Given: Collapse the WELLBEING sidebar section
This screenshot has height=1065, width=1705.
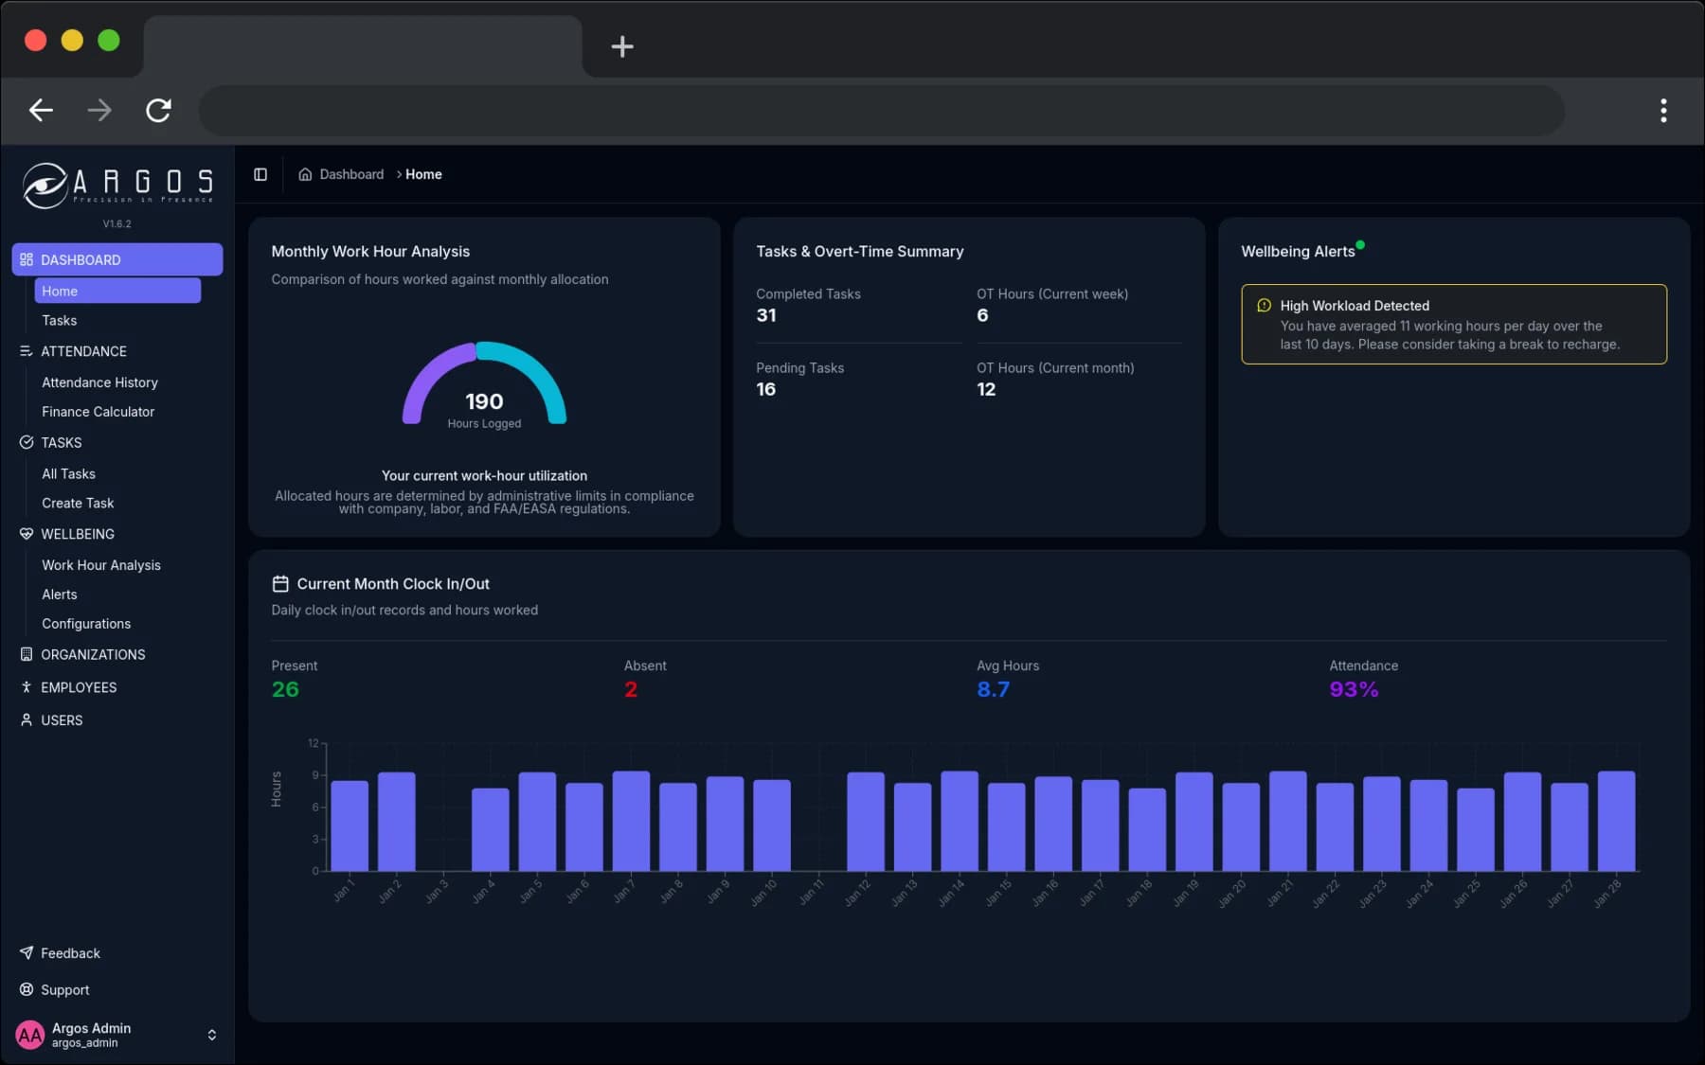Looking at the screenshot, I should (117, 534).
